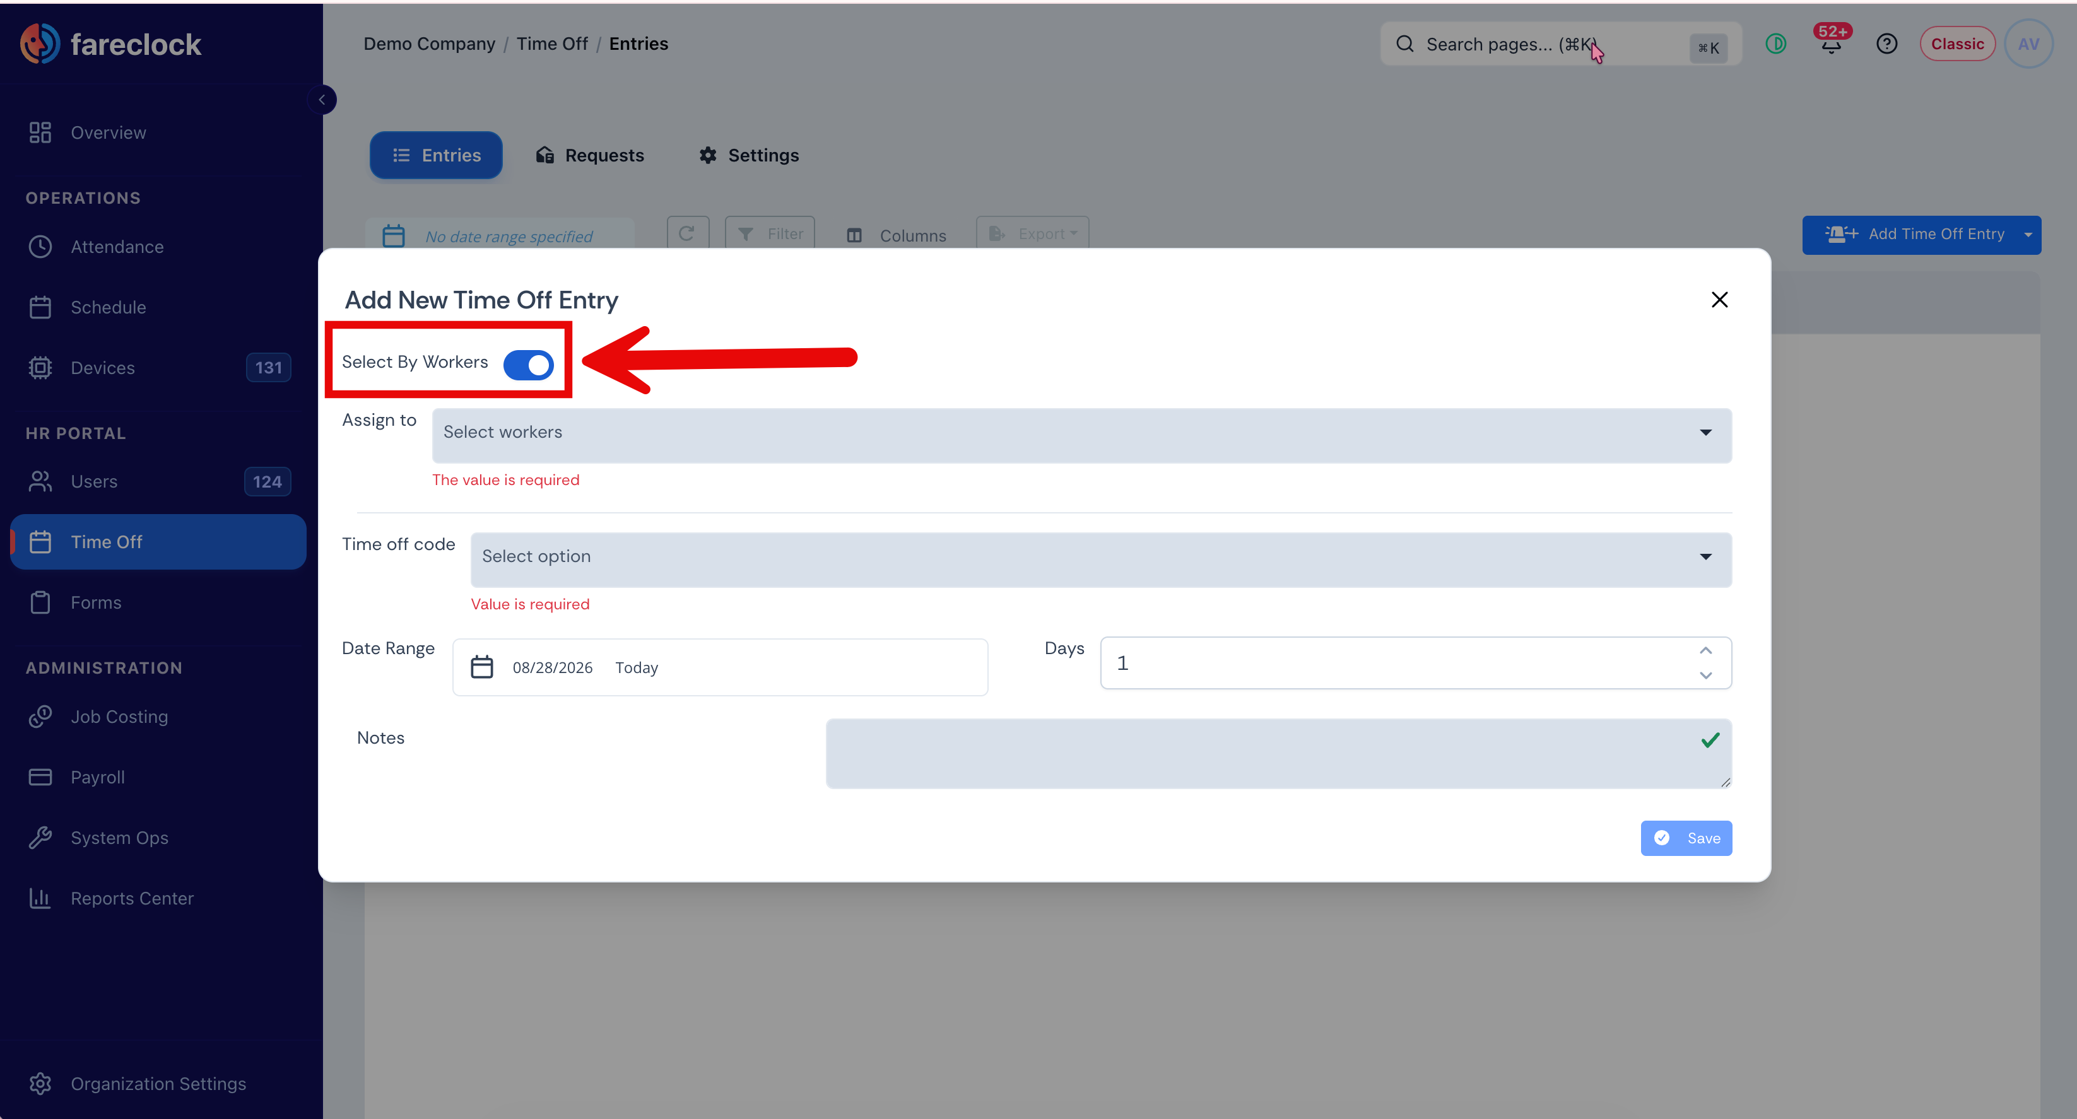Open Organization Settings gear in sidebar
Viewport: 2077px width, 1119px height.
(x=40, y=1082)
